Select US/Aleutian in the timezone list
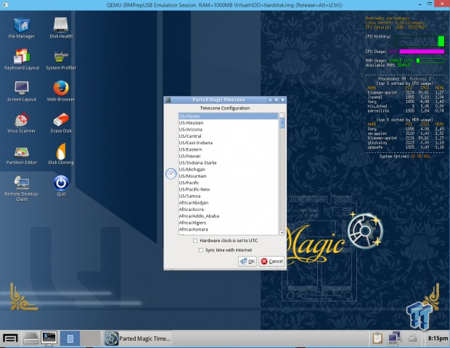Screen dimensions: 450x348 tap(229, 123)
